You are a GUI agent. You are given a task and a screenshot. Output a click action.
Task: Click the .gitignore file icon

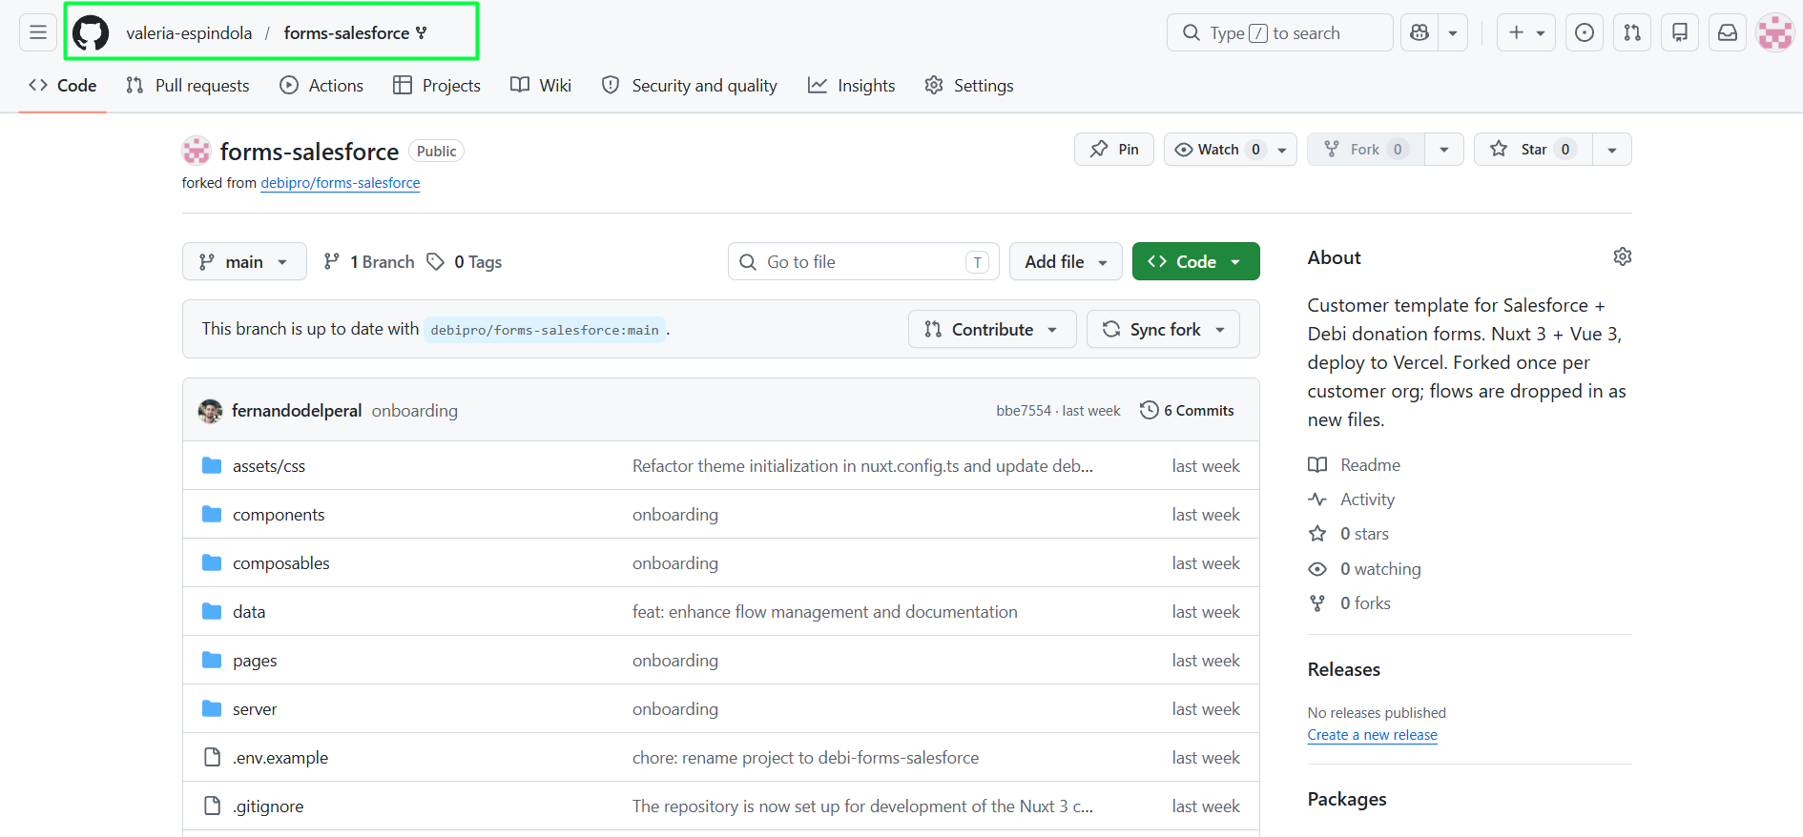tap(212, 806)
